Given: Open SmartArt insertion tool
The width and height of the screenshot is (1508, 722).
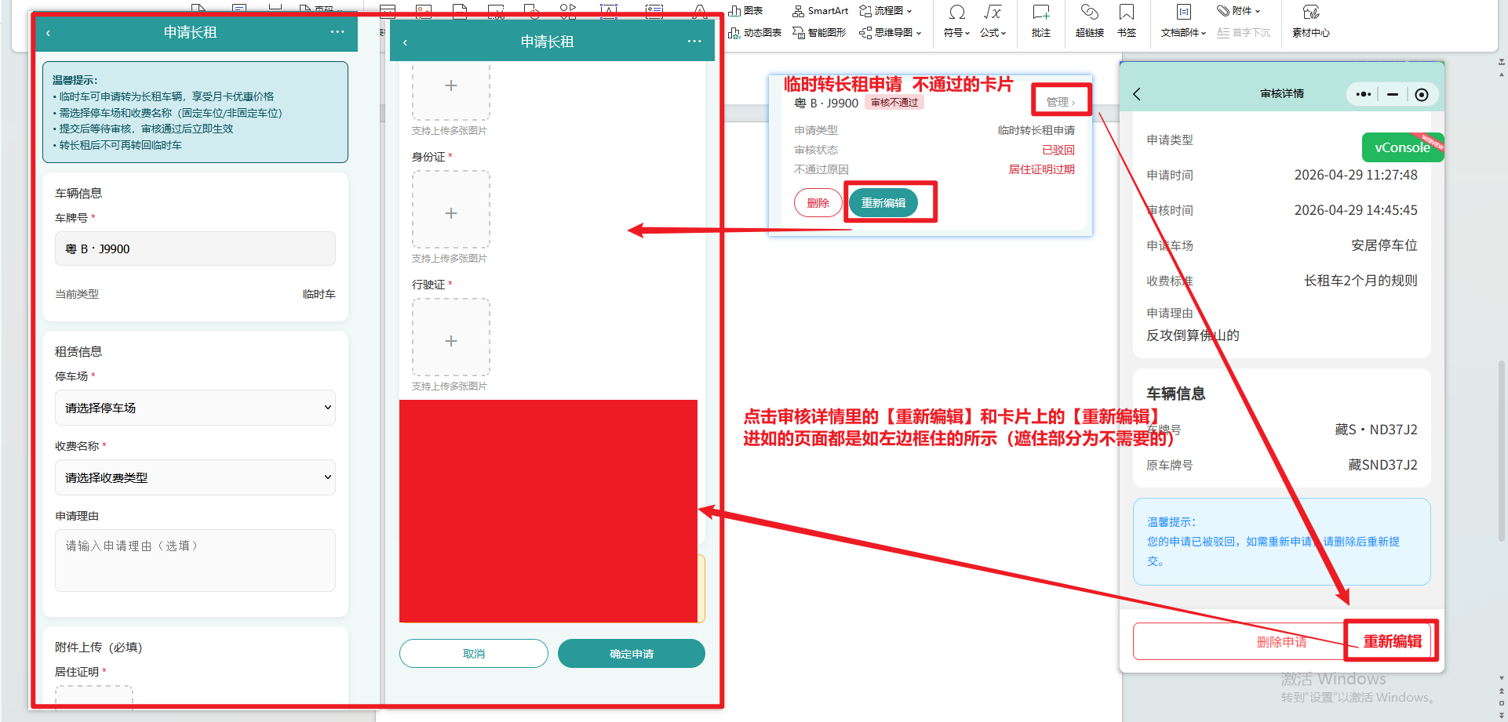Looking at the screenshot, I should coord(820,11).
